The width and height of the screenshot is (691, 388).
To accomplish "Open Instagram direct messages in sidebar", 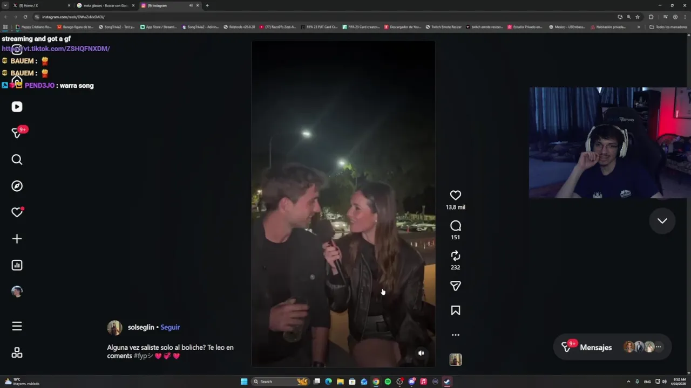I will pos(17,133).
